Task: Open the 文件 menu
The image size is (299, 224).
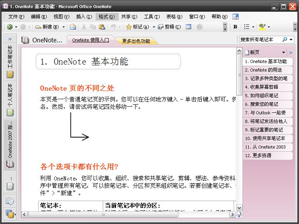Action: tap(16, 17)
